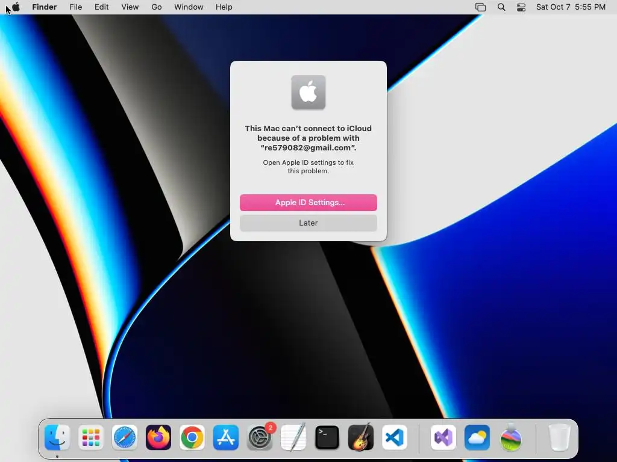Open the View menu

click(130, 7)
